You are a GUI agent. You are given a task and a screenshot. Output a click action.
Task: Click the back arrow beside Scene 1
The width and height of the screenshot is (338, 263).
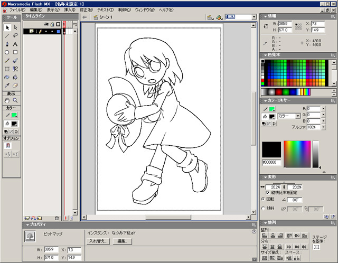point(84,17)
